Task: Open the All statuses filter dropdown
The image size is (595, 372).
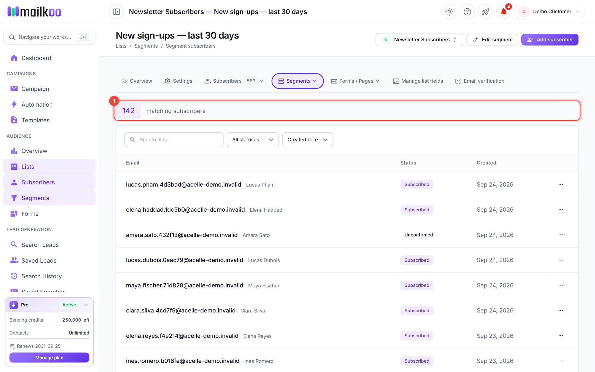Action: 253,140
